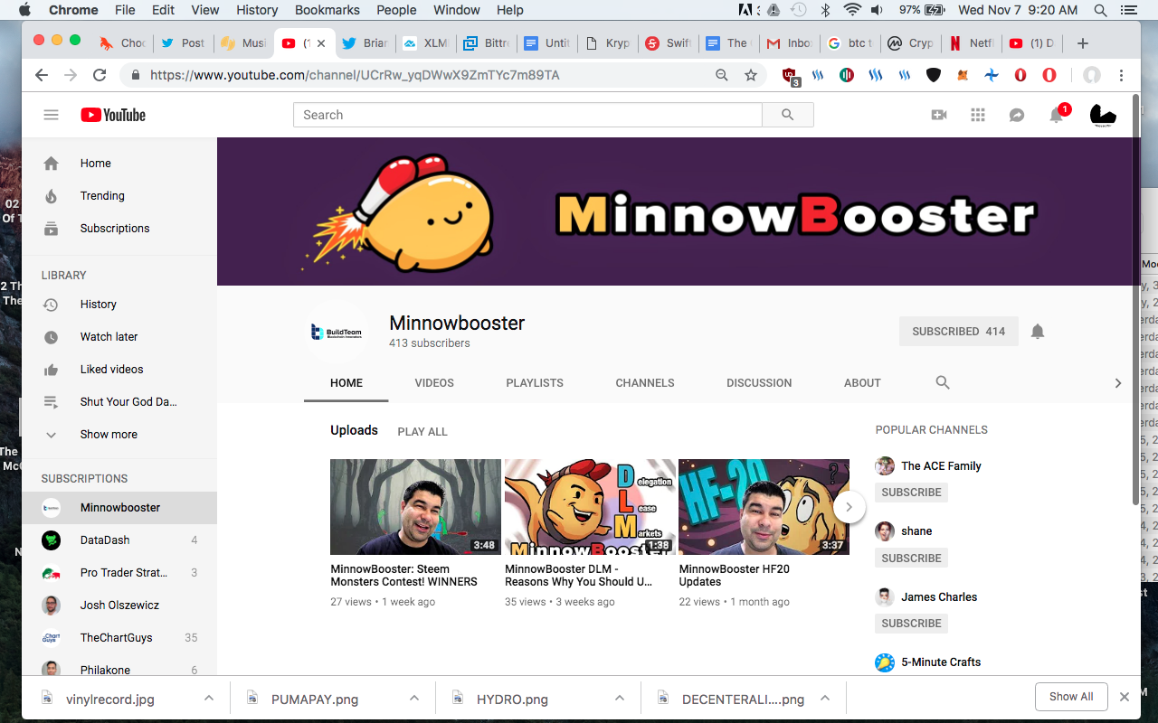
Task: Close the downloads bar
Action: point(1125,697)
